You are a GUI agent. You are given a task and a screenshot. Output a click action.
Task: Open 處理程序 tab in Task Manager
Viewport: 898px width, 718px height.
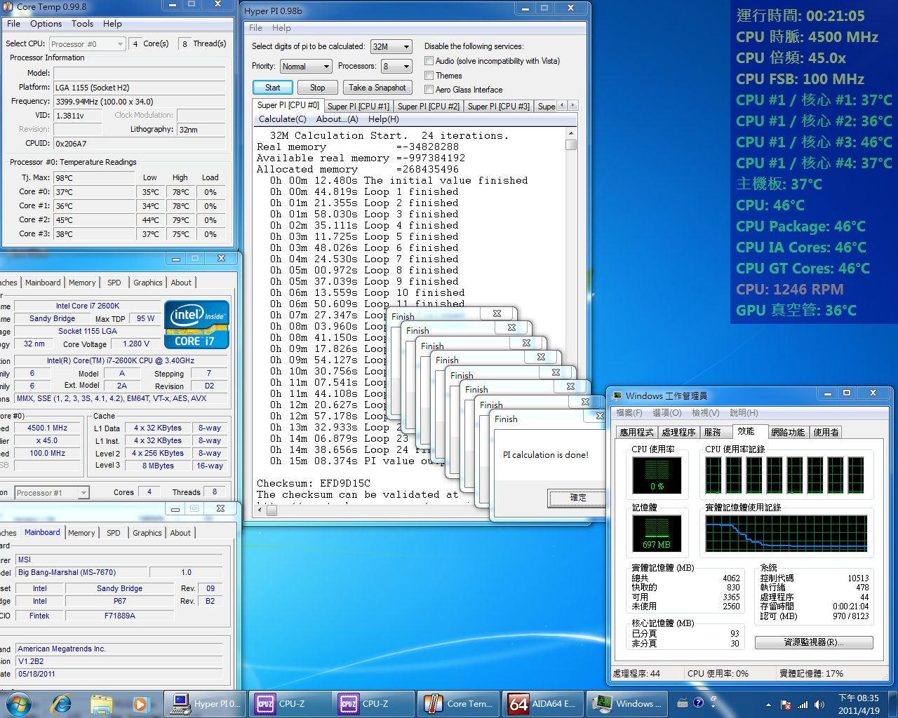click(x=678, y=433)
